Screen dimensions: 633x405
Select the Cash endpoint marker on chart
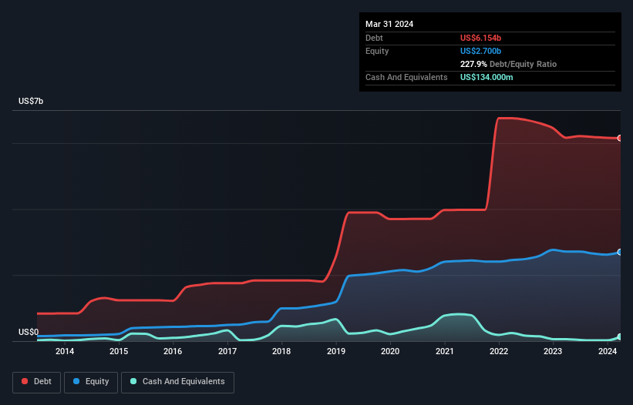620,337
